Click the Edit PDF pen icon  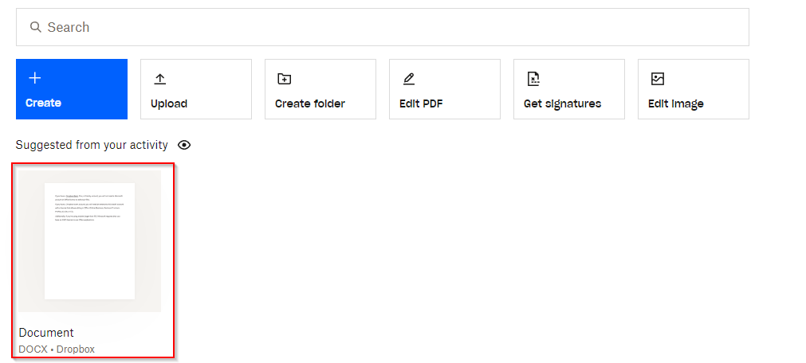click(409, 79)
